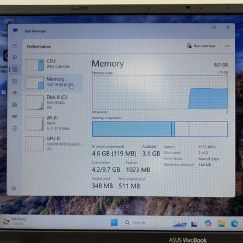Select the Memory performance item
The height and width of the screenshot is (243, 243).
pyautogui.click(x=54, y=83)
